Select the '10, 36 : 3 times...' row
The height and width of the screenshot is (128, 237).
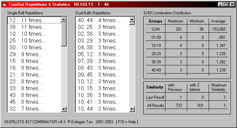102,95
